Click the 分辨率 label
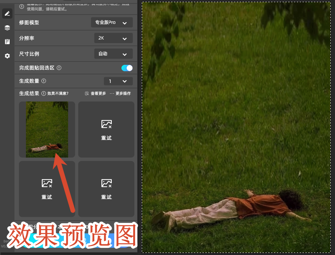Image resolution: width=335 pixels, height=255 pixels. point(27,38)
